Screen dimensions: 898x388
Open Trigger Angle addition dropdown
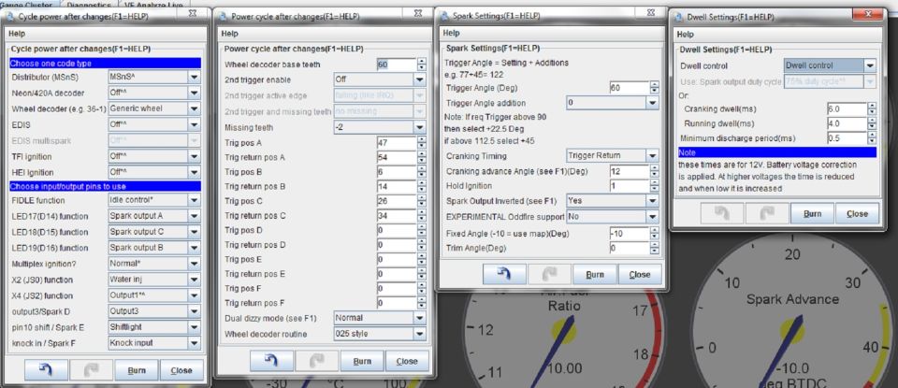tap(613, 103)
